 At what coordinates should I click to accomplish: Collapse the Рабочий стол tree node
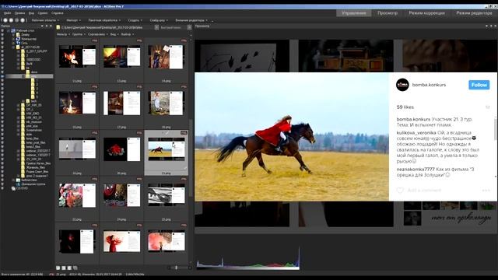tap(9, 30)
